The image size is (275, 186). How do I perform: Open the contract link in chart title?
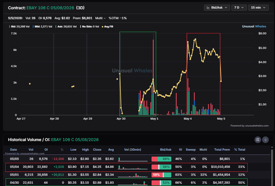pos(50,8)
